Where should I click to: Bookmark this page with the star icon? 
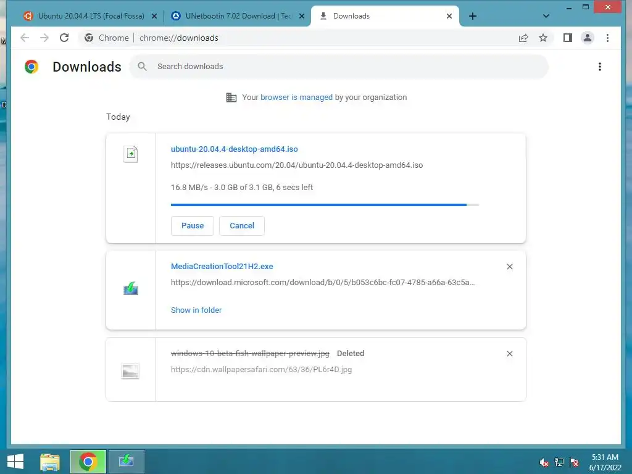[543, 38]
